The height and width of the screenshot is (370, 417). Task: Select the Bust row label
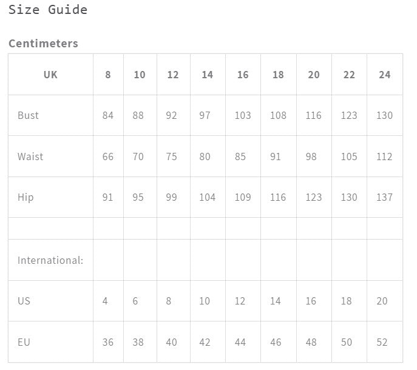(x=28, y=115)
